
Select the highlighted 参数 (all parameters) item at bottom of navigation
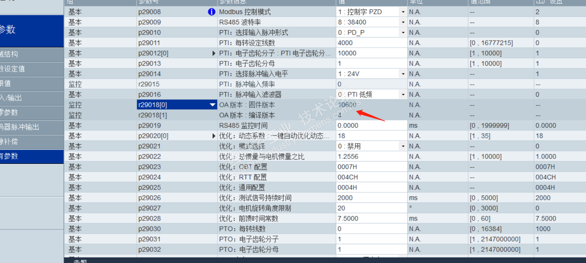[32, 156]
